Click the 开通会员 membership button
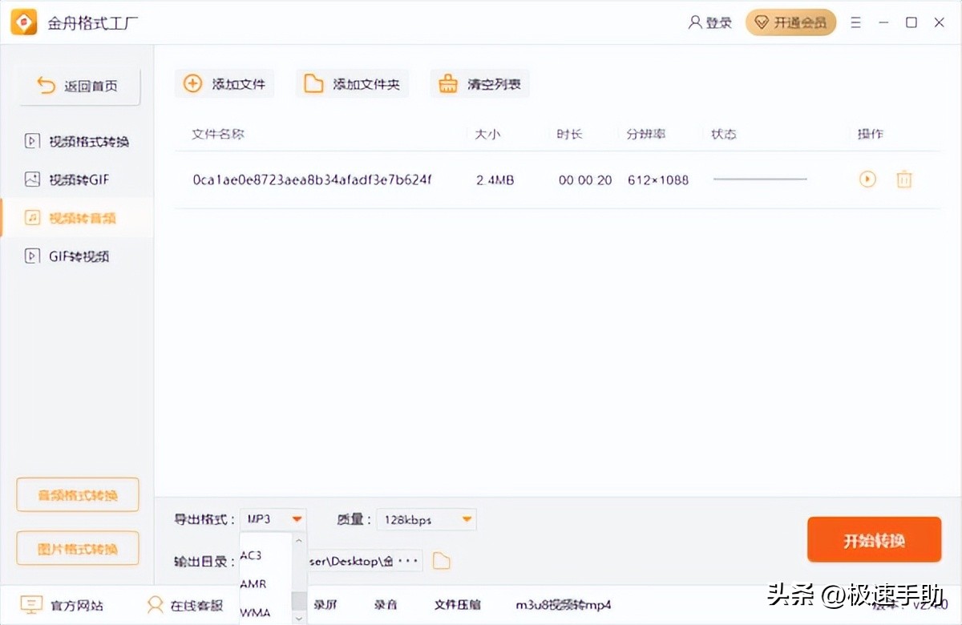The image size is (962, 625). coord(790,22)
